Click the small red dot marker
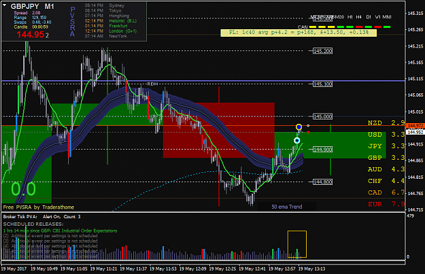 [x=308, y=132]
